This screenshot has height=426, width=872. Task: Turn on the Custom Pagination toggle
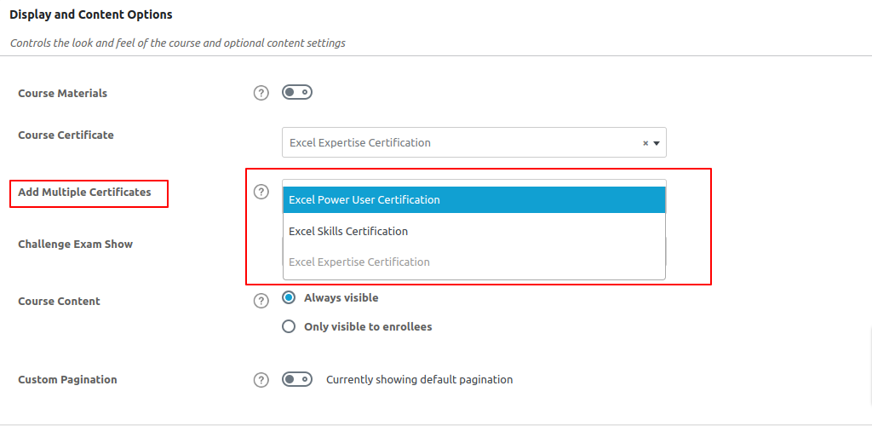tap(297, 379)
